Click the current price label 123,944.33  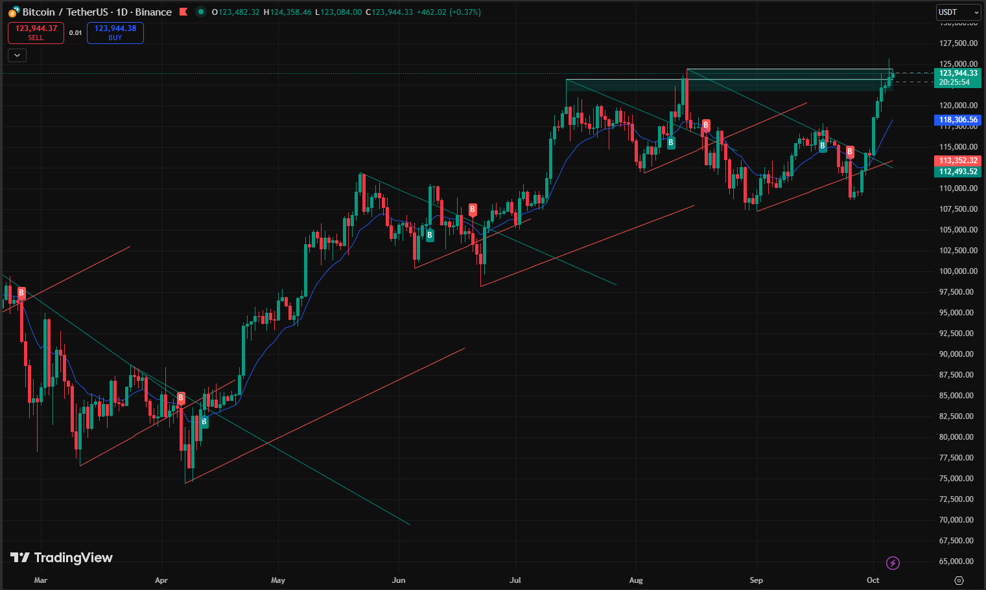pos(958,73)
